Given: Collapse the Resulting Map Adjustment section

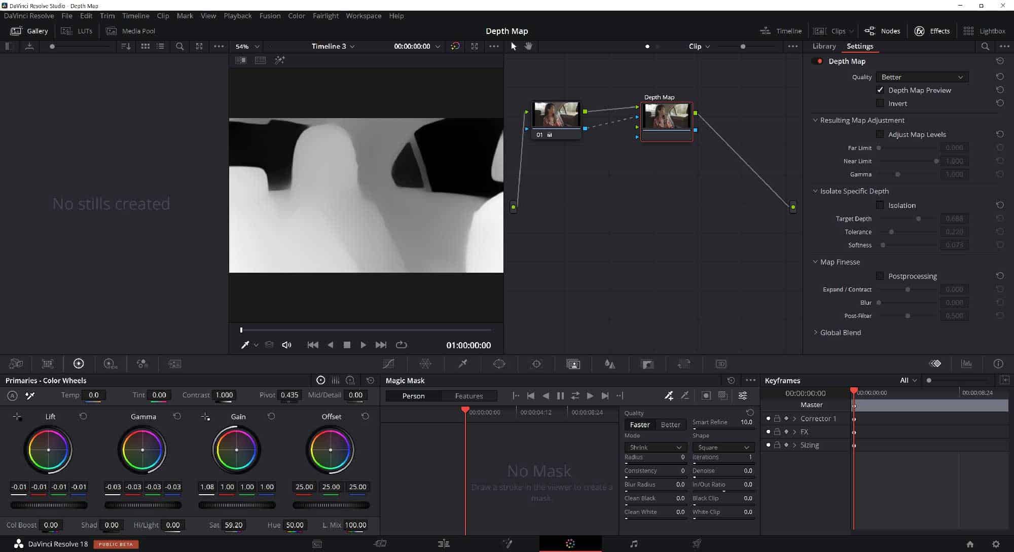Looking at the screenshot, I should coord(815,120).
